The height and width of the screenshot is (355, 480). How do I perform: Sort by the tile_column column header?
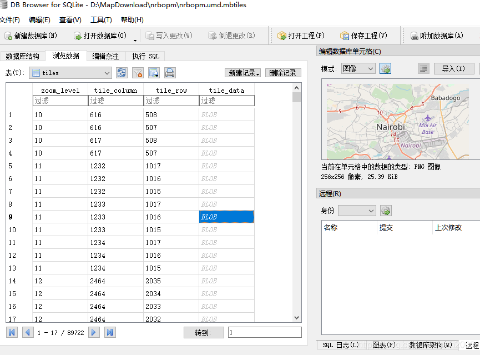116,91
